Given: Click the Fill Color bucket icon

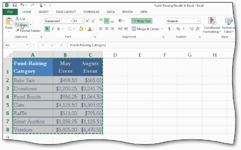Looking at the screenshot, I should pos(81,29).
